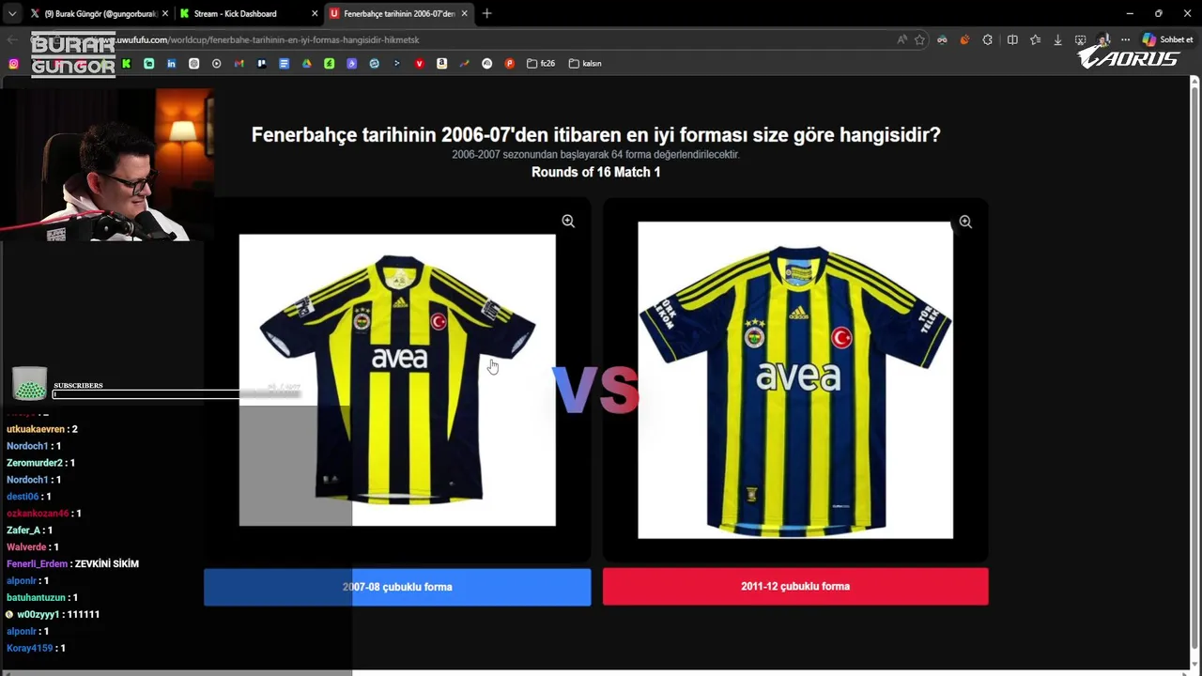
Task: Click username Zeromurder2 in chat
Action: (x=35, y=463)
